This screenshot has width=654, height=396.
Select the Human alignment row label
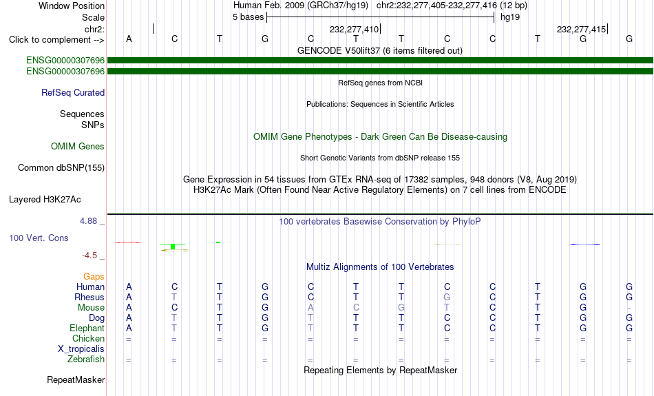click(x=90, y=287)
